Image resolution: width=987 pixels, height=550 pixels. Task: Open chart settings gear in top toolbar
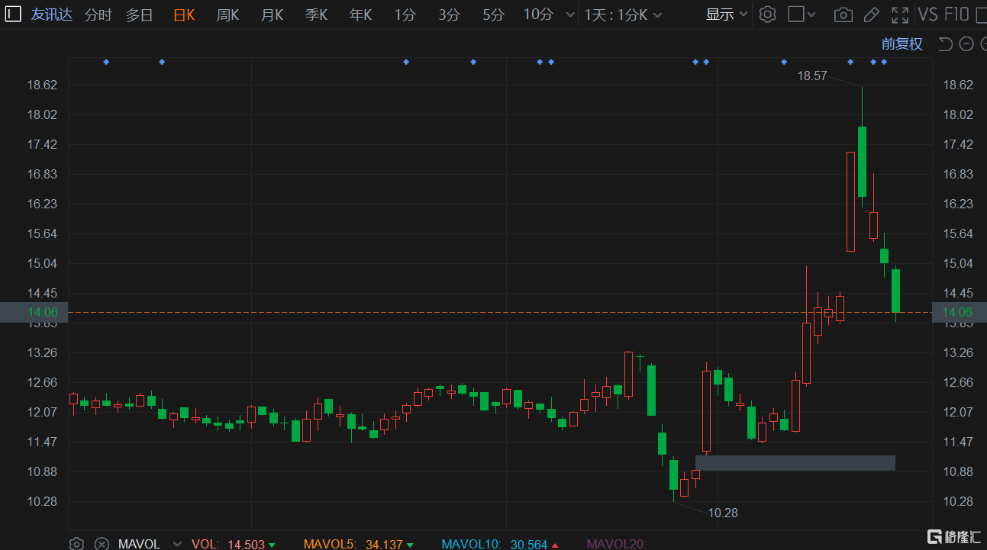[x=768, y=14]
